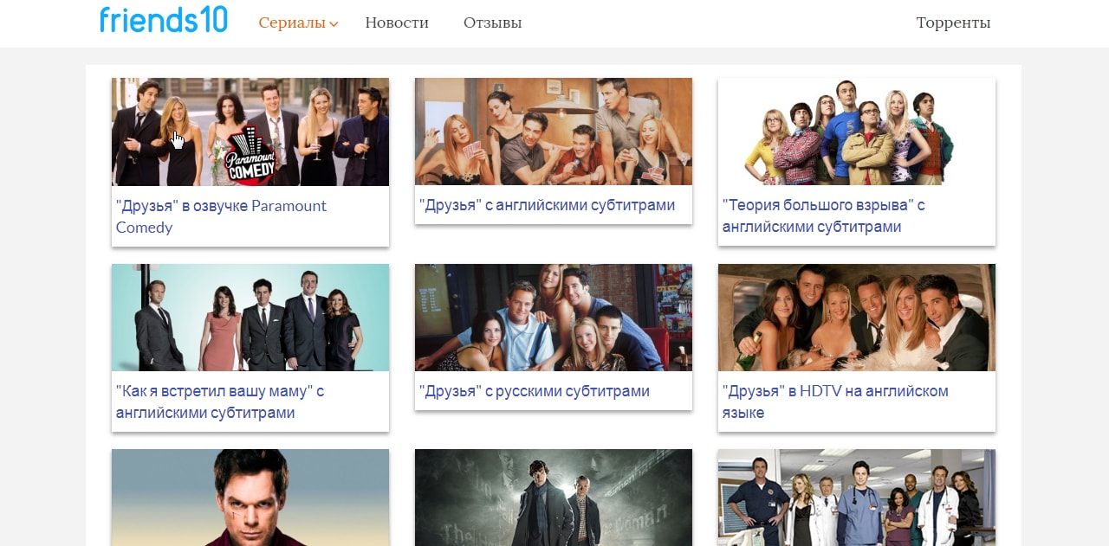This screenshot has width=1109, height=546.
Task: Select Friends poker scene thumbnail
Action: (x=553, y=132)
